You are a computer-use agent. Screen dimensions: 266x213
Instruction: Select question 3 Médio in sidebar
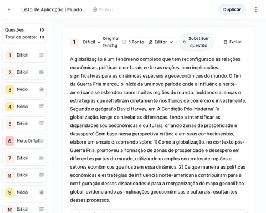[x=24, y=89]
